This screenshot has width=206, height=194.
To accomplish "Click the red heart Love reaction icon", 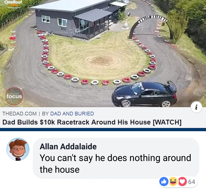I will coord(182,182).
